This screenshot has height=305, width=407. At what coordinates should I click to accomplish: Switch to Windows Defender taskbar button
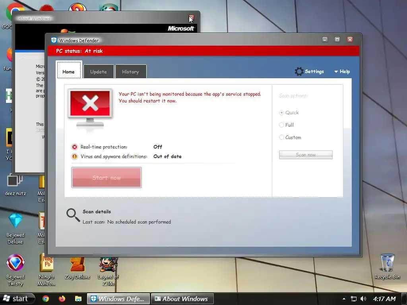[x=118, y=299]
